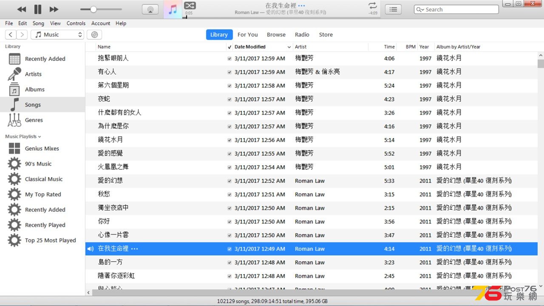The width and height of the screenshot is (544, 306).
Task: Open the Genius Mixes playlist
Action: pyautogui.click(x=42, y=148)
